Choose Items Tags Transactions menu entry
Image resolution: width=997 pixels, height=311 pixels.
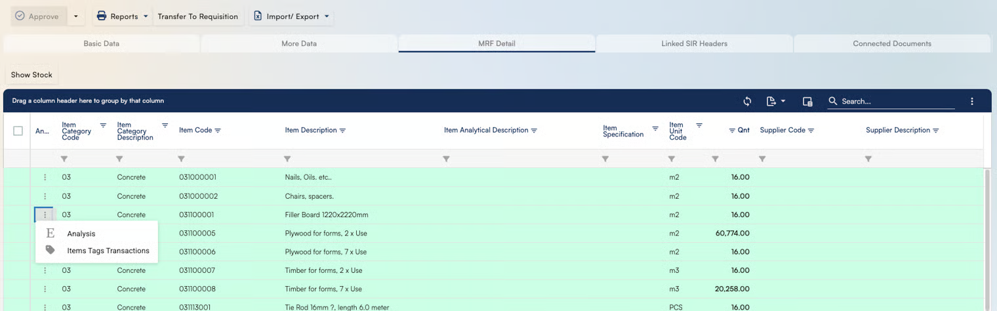[x=108, y=251]
